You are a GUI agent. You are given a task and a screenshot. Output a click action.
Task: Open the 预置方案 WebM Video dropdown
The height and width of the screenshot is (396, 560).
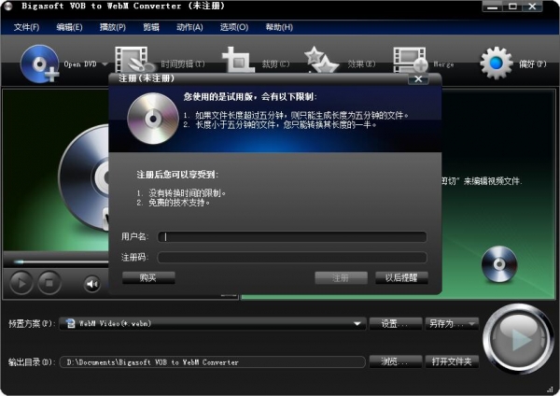point(212,324)
